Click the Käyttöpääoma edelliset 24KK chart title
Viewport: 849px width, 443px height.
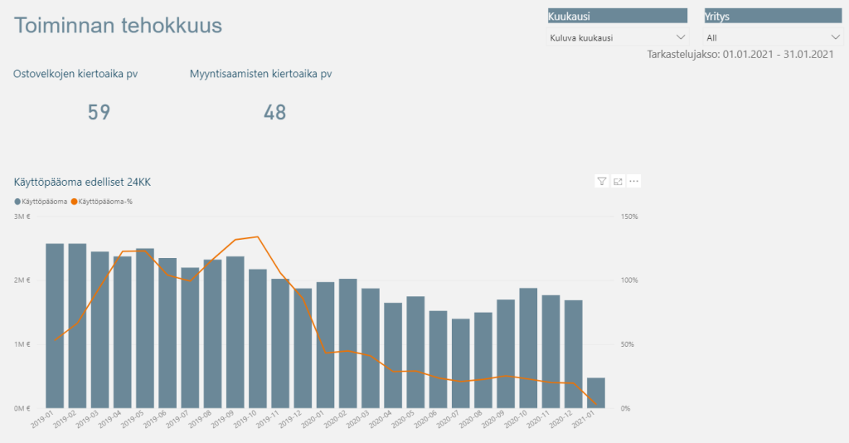(82, 182)
